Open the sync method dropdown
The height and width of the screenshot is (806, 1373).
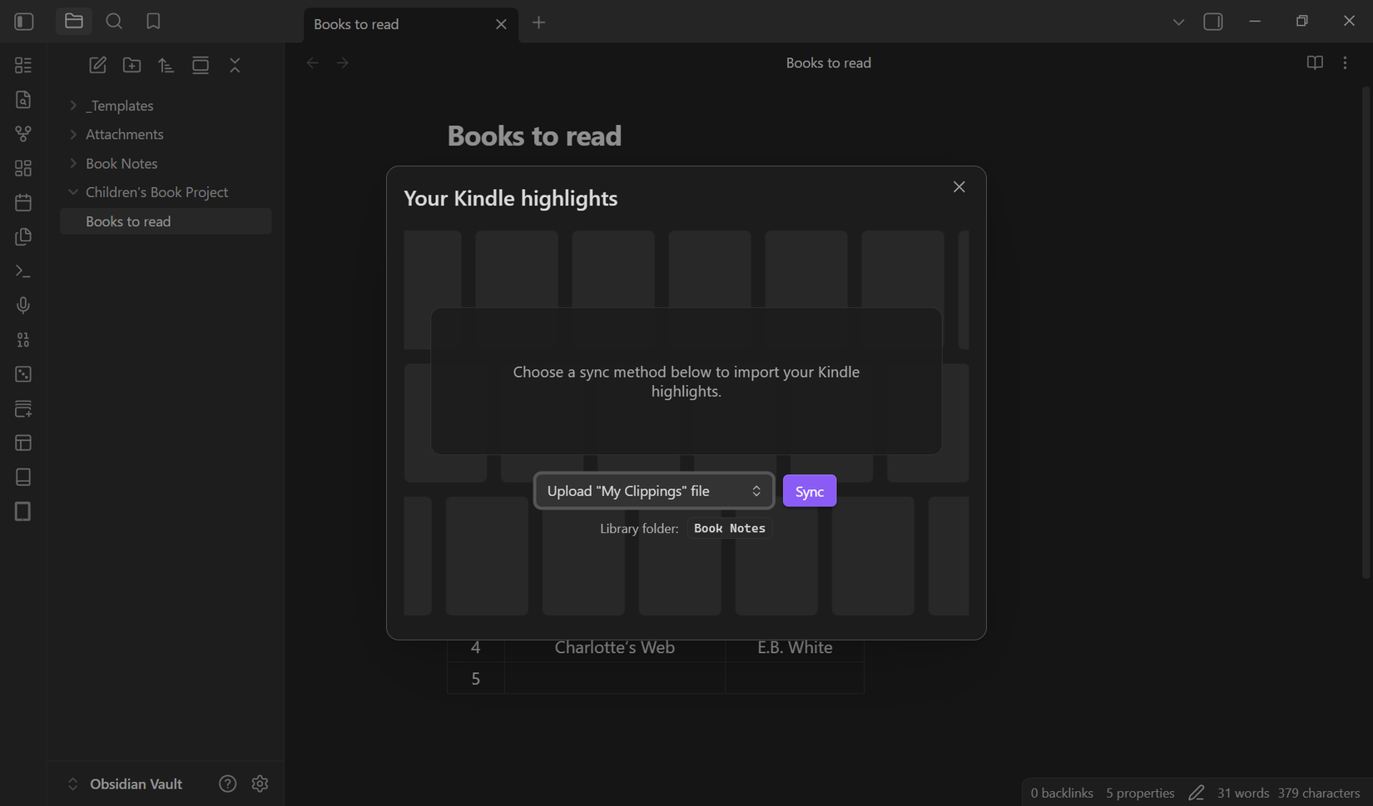click(654, 491)
